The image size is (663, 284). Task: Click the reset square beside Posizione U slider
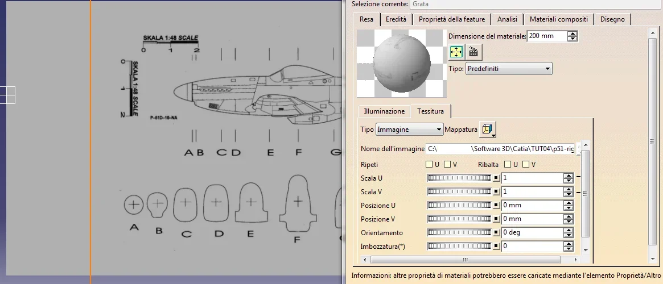(x=496, y=206)
